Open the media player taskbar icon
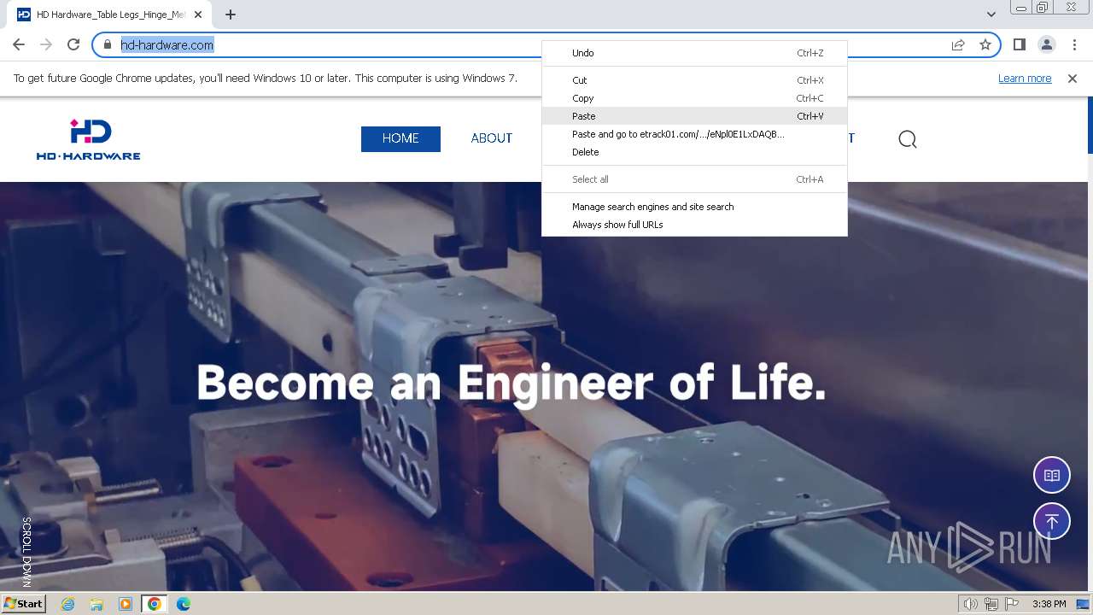The image size is (1093, 615). pyautogui.click(x=126, y=604)
